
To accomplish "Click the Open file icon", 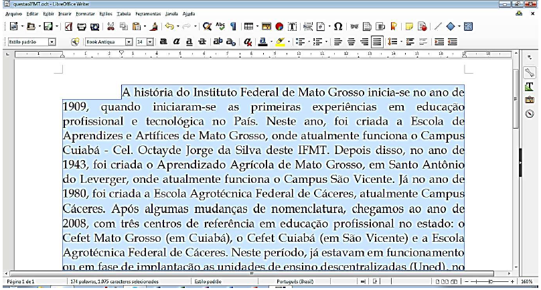I will [31, 27].
